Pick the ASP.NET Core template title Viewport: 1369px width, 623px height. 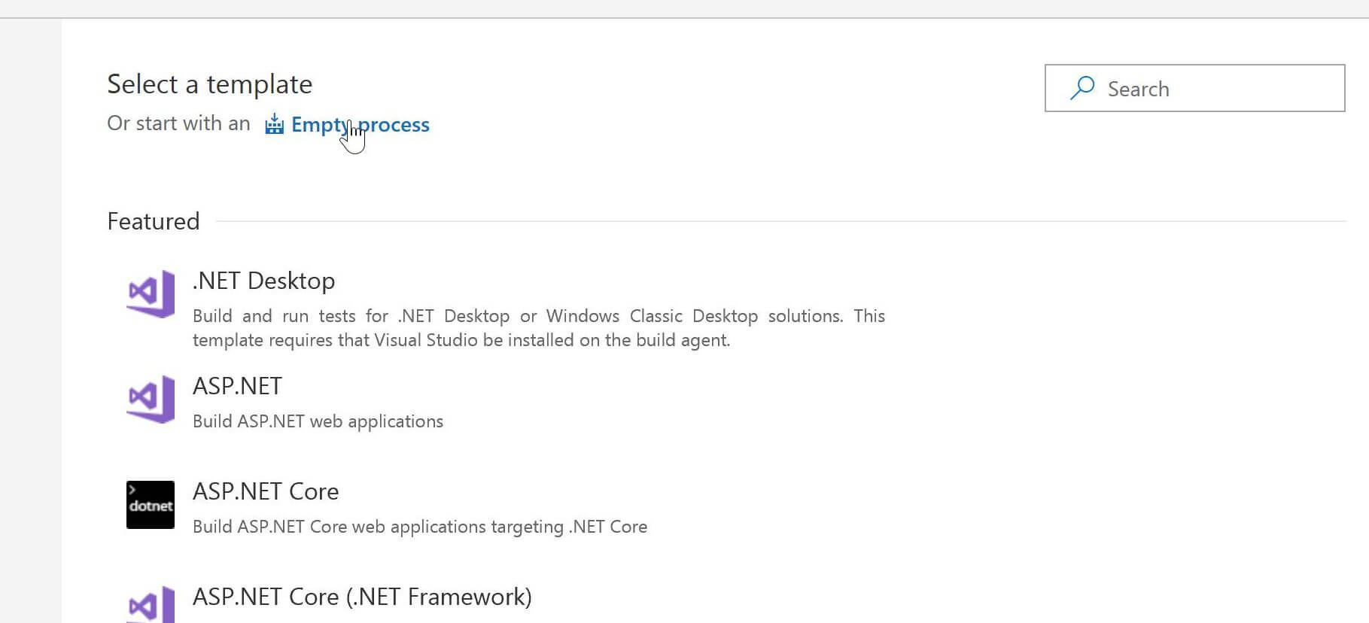pos(266,491)
